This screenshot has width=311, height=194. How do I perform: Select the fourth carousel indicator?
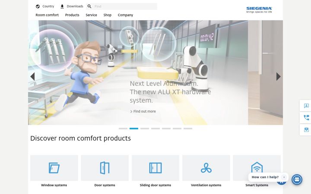(155, 128)
